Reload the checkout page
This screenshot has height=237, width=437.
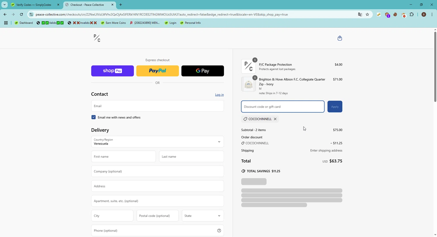coord(21,15)
